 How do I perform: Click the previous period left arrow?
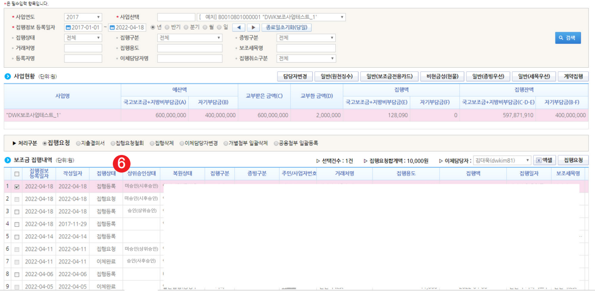coord(238,28)
